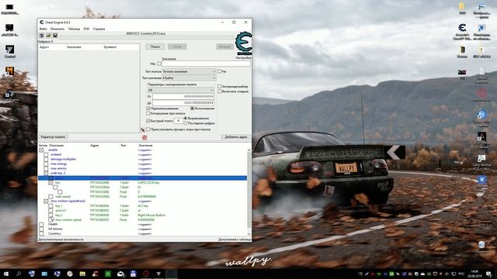Click the cheat table scroll-down arrow
Viewport: 497px width, 279px height.
(249, 234)
